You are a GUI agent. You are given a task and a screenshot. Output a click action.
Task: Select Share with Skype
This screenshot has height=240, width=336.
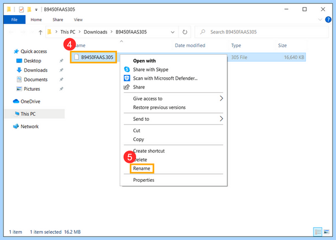[x=151, y=69]
